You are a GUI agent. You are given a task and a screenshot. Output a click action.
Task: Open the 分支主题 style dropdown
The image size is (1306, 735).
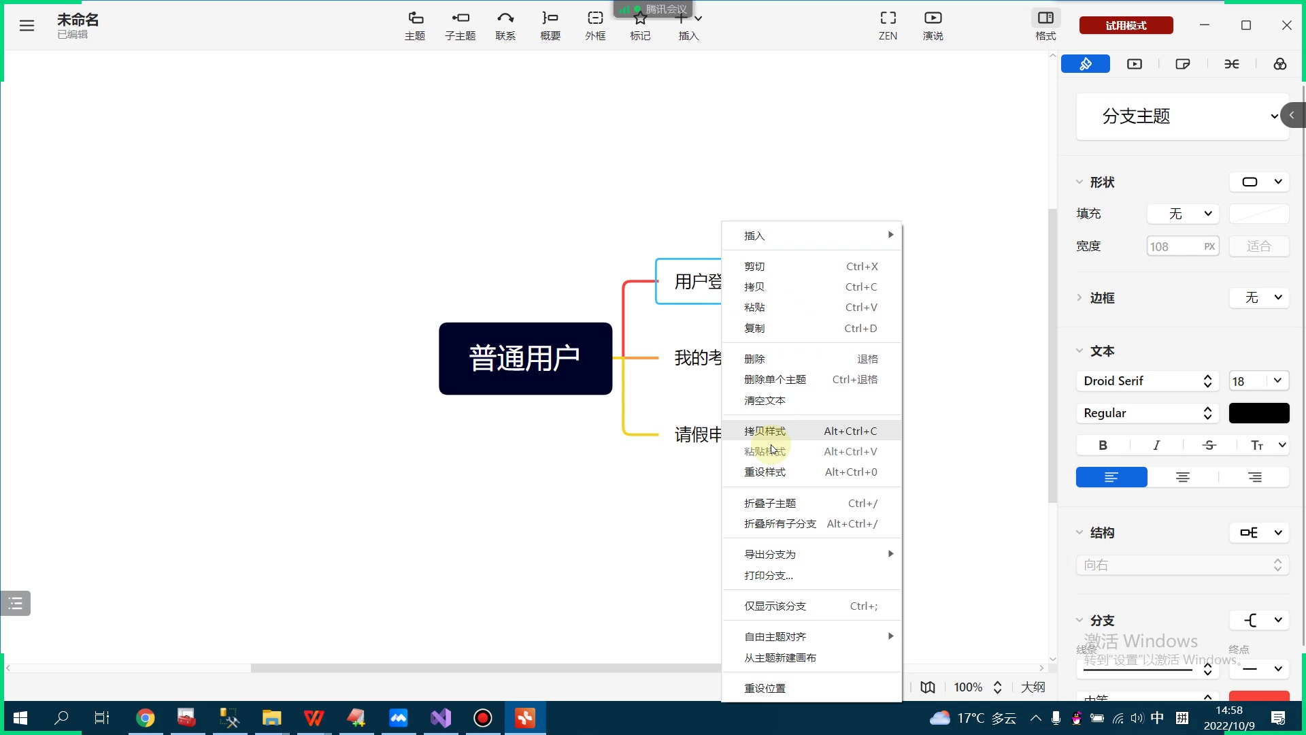click(1182, 116)
